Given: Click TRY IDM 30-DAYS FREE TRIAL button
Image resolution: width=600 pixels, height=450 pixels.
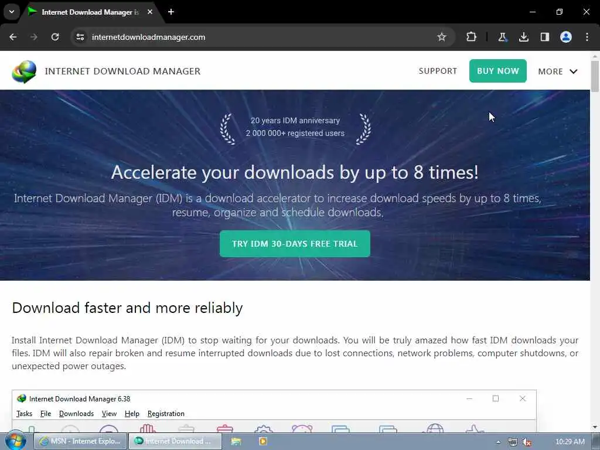Looking at the screenshot, I should [x=295, y=244].
